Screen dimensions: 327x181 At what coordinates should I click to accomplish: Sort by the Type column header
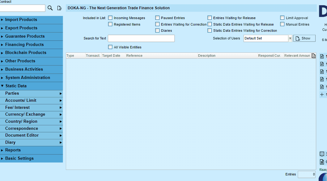pyautogui.click(x=76, y=56)
